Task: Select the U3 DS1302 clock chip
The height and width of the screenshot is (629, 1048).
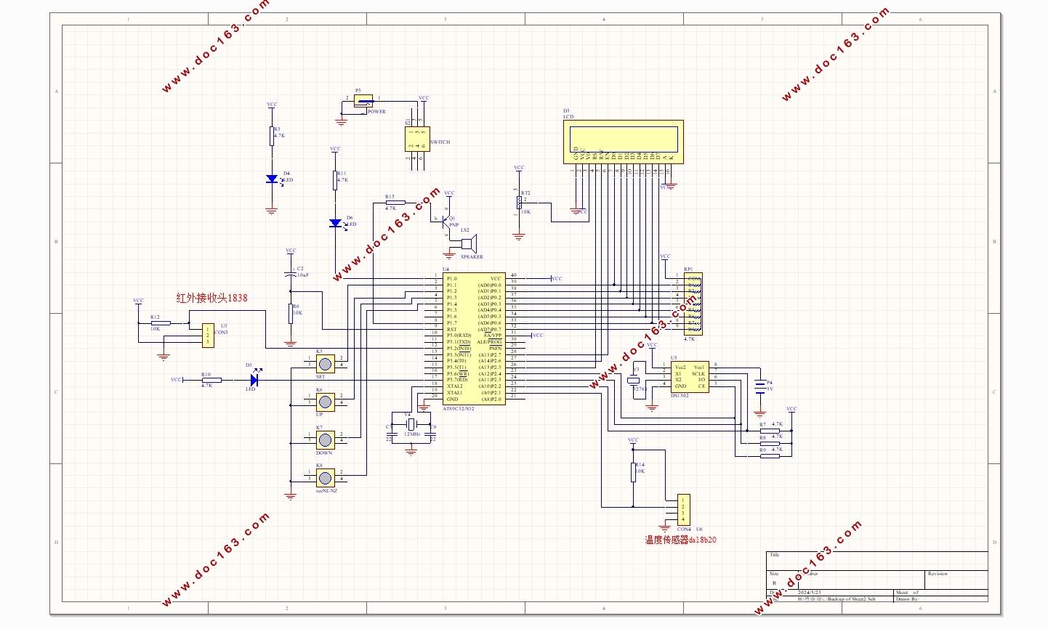Action: [690, 377]
